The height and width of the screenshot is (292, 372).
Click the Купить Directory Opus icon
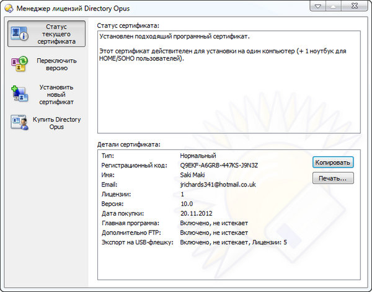[20, 123]
